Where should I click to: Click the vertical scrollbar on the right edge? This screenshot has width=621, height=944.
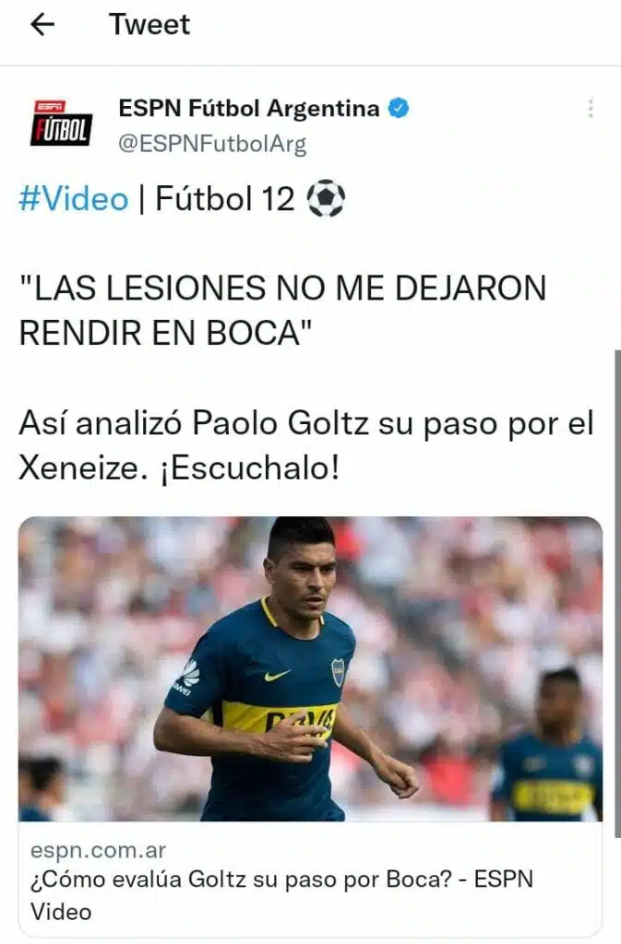pos(617,593)
